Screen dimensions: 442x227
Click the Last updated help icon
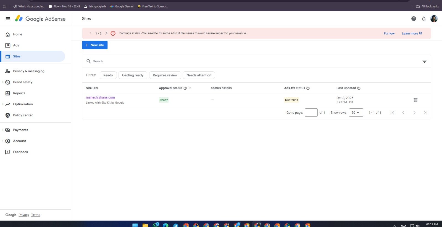[359, 88]
